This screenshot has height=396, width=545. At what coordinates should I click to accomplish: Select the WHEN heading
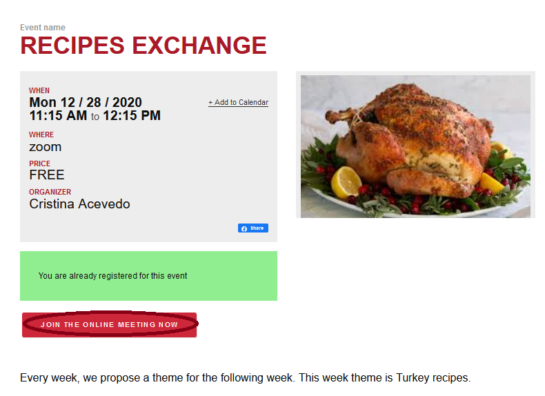click(39, 90)
